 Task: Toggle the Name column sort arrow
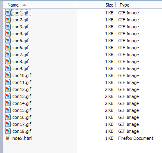(x=24, y=5)
